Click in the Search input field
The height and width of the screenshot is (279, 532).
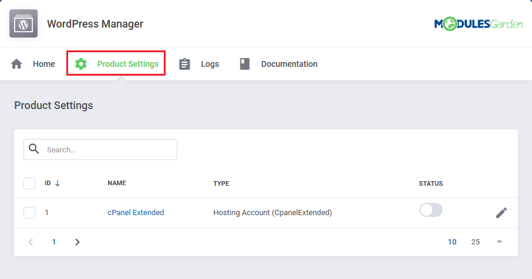[100, 149]
